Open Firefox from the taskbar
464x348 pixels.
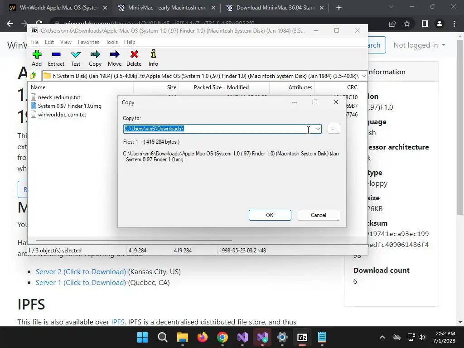pyautogui.click(x=203, y=337)
